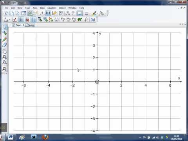Open the Help menu
188x141 pixels.
82,8
